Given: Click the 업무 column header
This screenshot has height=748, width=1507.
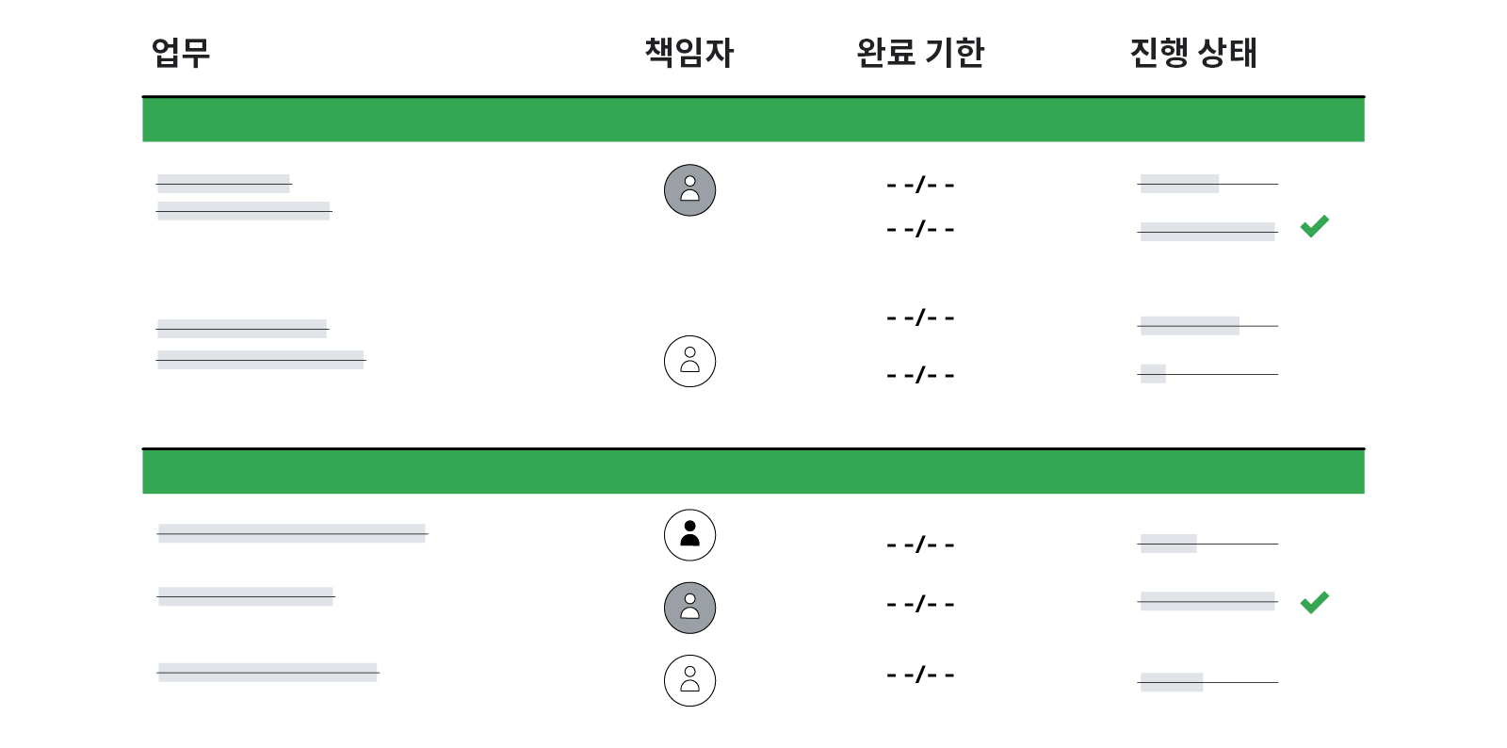Looking at the screenshot, I should click(181, 53).
